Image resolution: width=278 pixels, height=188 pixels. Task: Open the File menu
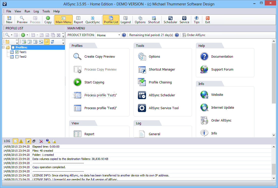point(9,11)
